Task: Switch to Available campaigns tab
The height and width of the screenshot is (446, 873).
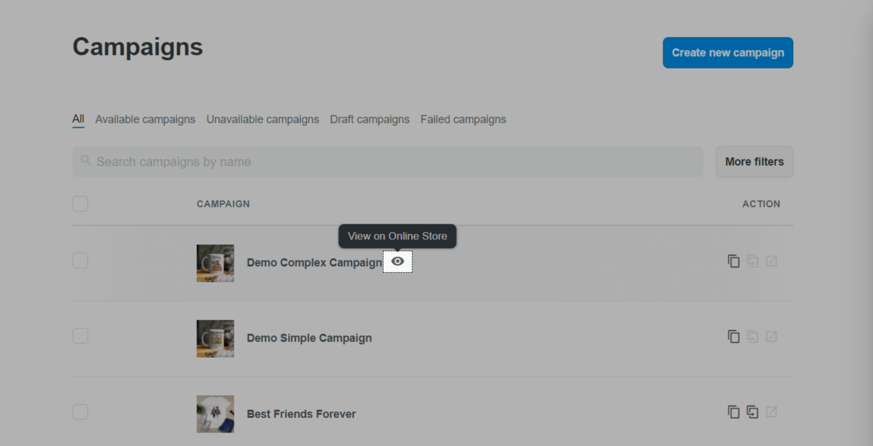Action: [145, 119]
